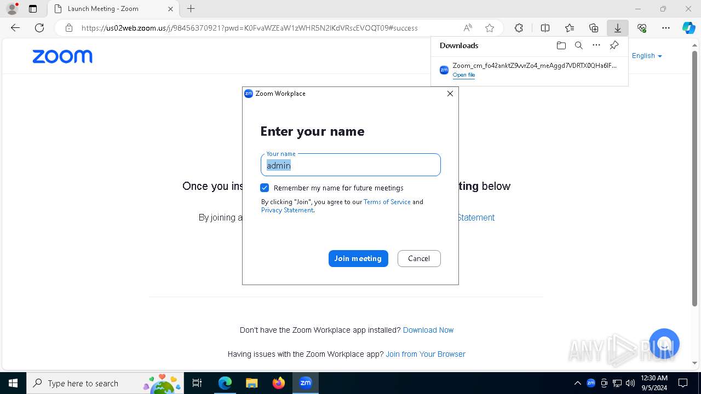The image size is (701, 394).
Task: Open File Explorer from taskbar
Action: pos(251,383)
